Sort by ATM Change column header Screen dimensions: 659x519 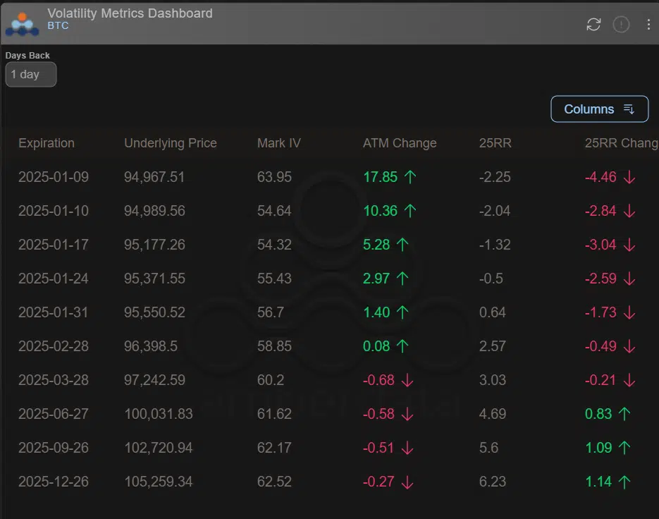(x=399, y=143)
